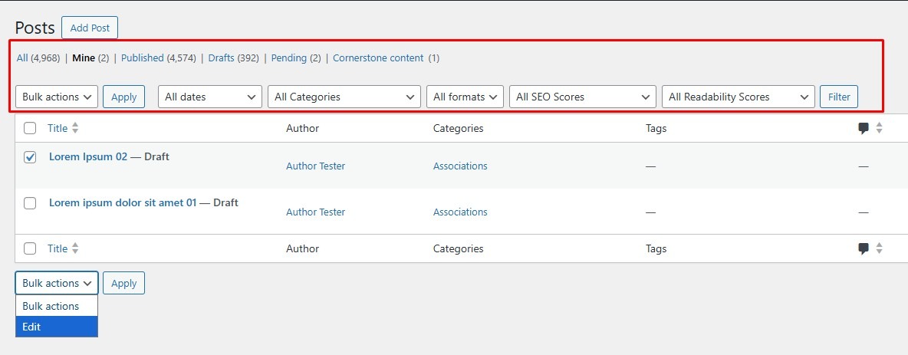Uncheck the Lorem Ipsum 02 post checkbox
Viewport: 908px width, 355px height.
(x=30, y=157)
